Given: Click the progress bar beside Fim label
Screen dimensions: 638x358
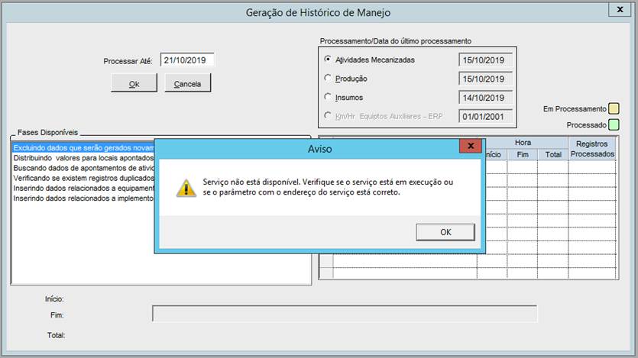Looking at the screenshot, I should point(345,314).
